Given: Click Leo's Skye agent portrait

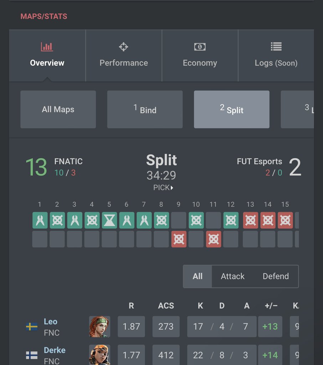Looking at the screenshot, I should tap(100, 327).
